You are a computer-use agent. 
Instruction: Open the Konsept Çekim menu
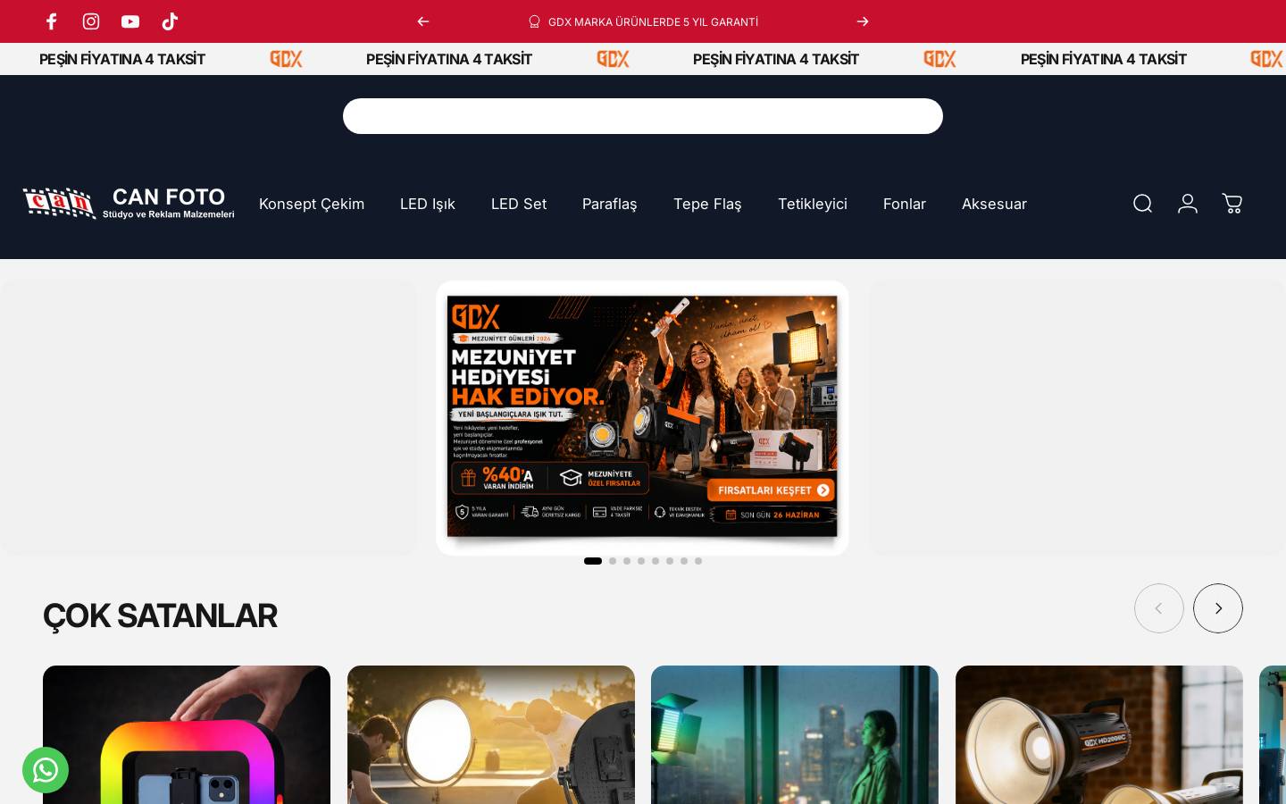[x=312, y=204]
